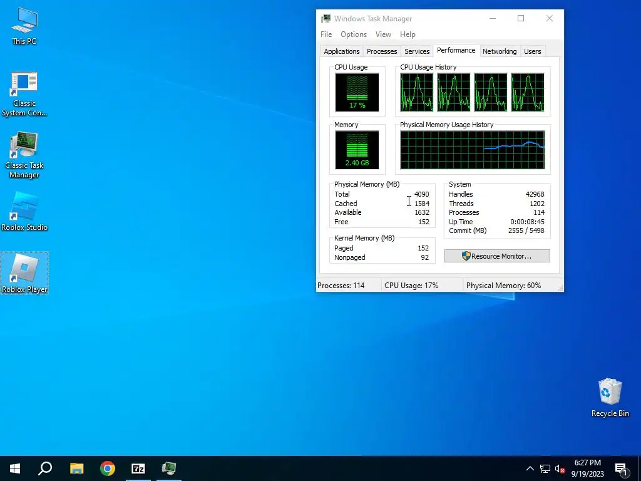Click the Memory 2.40 GB meter
Screen dimensions: 641x481
click(357, 150)
